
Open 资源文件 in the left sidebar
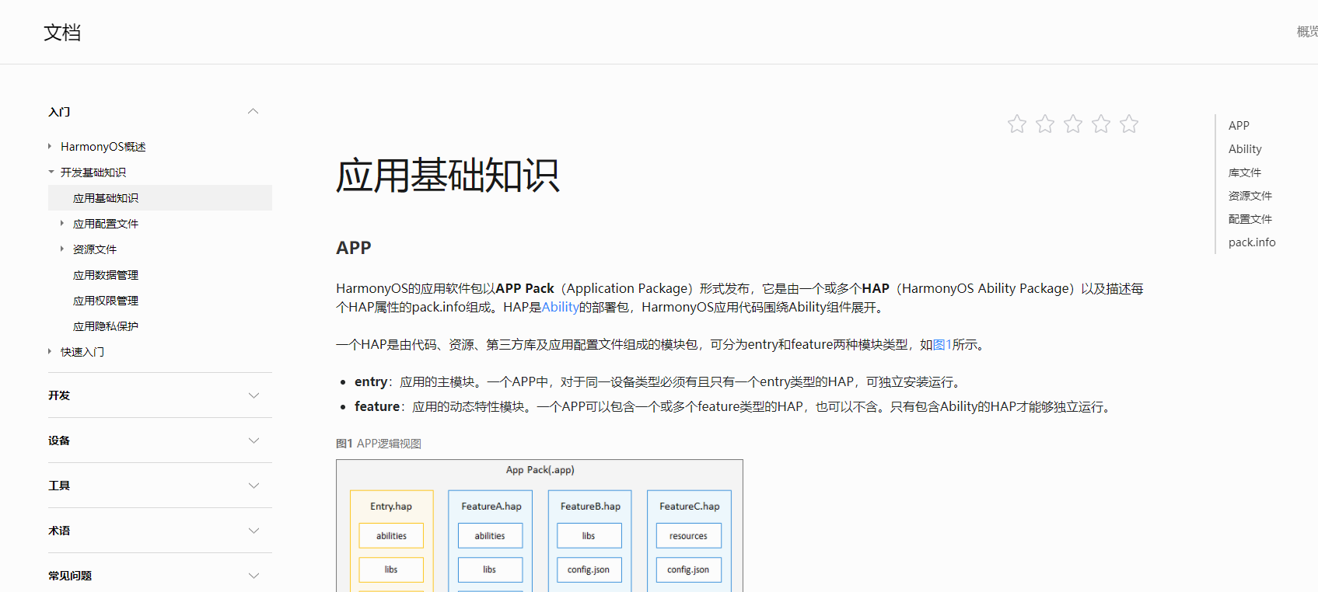point(95,249)
